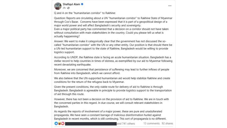Click the post headline about Rakhine corridor

[84, 13]
